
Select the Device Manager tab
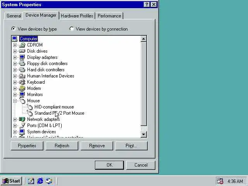point(41,15)
